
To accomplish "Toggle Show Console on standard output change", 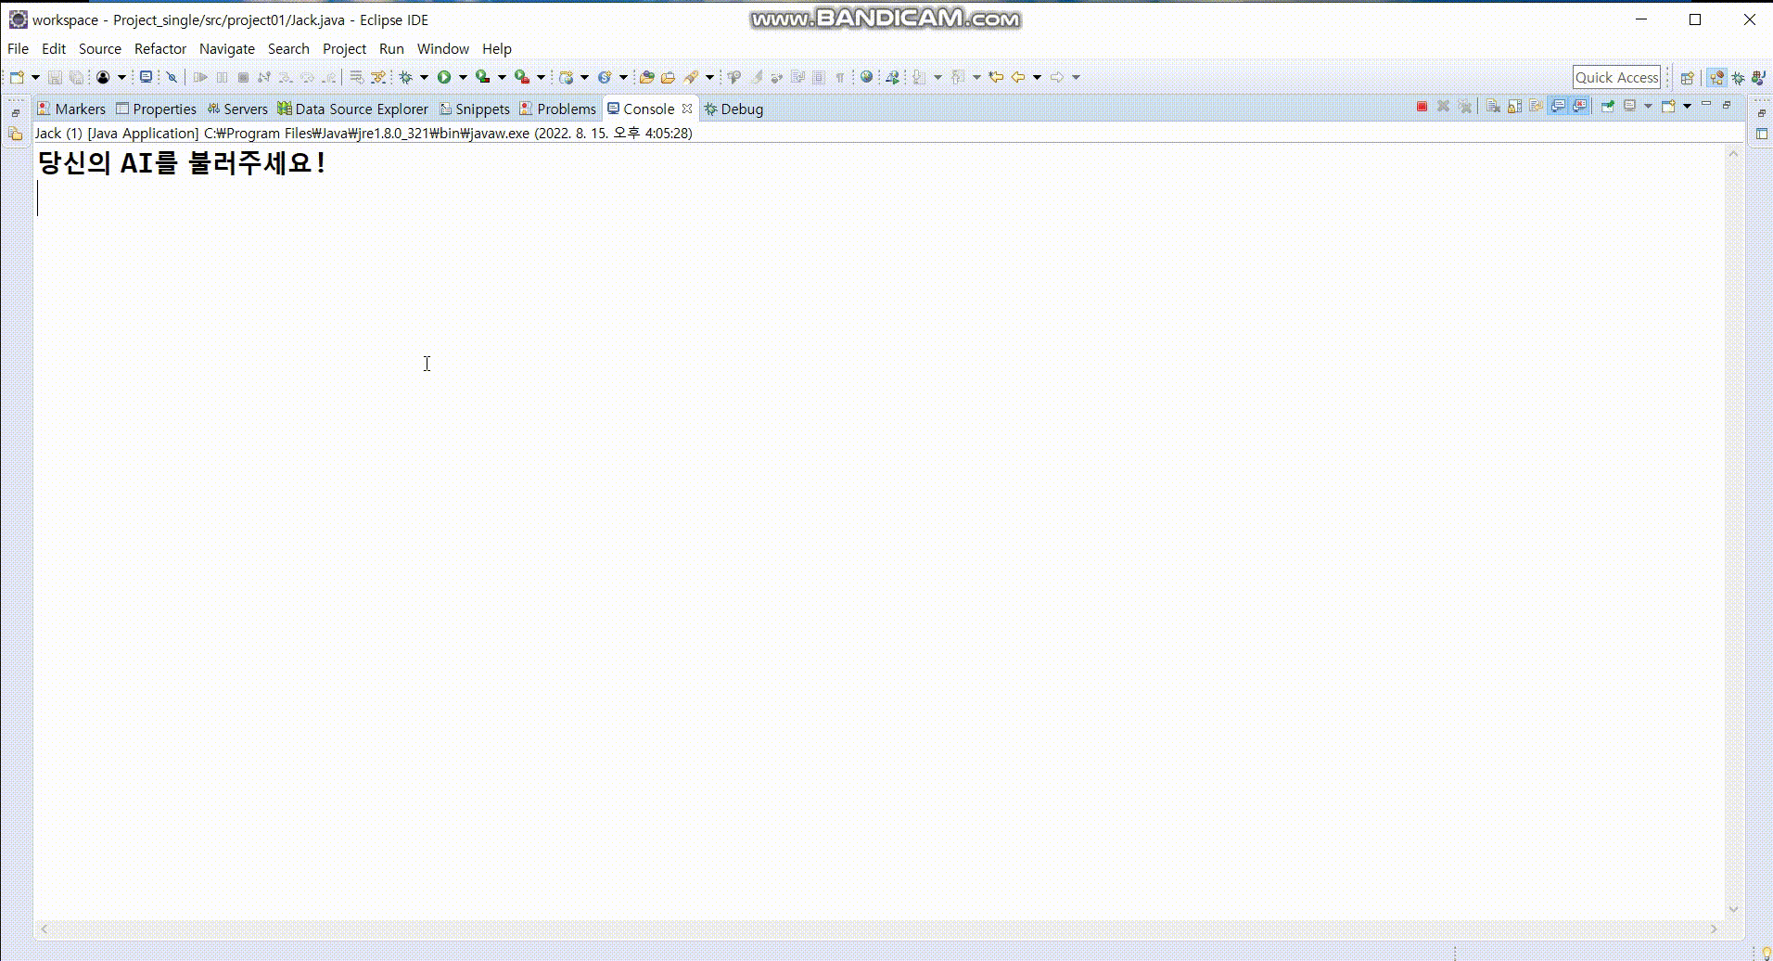I will click(1558, 107).
